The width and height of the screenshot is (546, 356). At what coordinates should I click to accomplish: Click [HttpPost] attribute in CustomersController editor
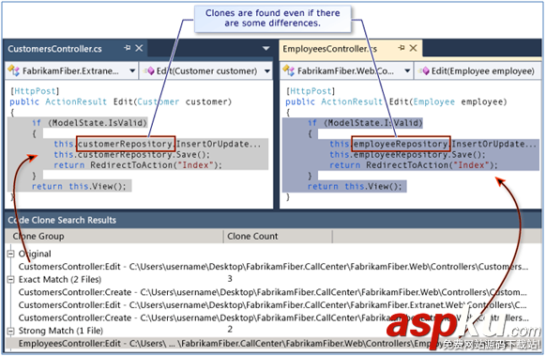35,91
